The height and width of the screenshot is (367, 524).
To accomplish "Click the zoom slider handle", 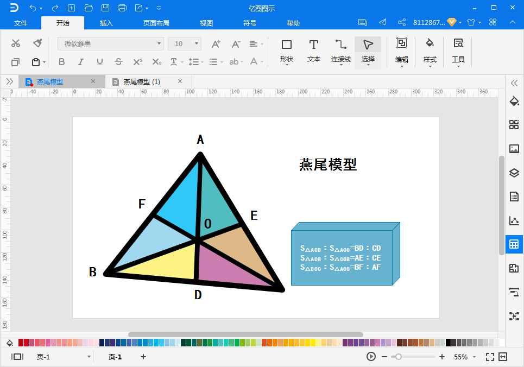I will click(399, 357).
